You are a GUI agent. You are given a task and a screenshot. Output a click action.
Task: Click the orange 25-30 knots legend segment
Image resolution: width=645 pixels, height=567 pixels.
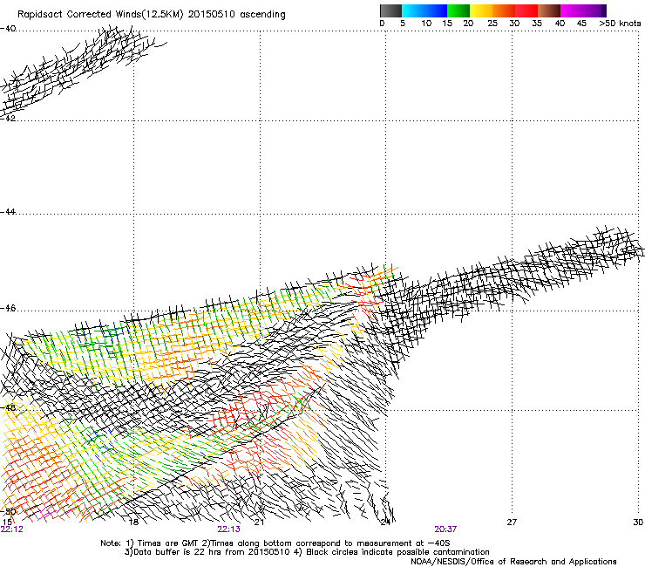click(504, 10)
